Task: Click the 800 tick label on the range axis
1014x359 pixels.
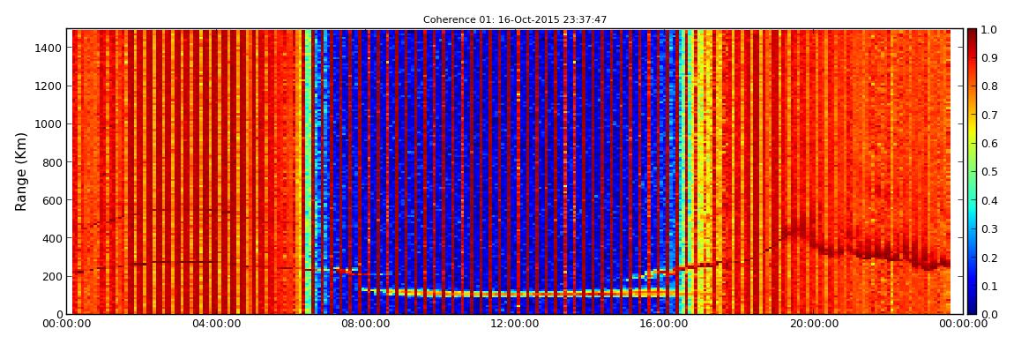Action: [x=52, y=162]
